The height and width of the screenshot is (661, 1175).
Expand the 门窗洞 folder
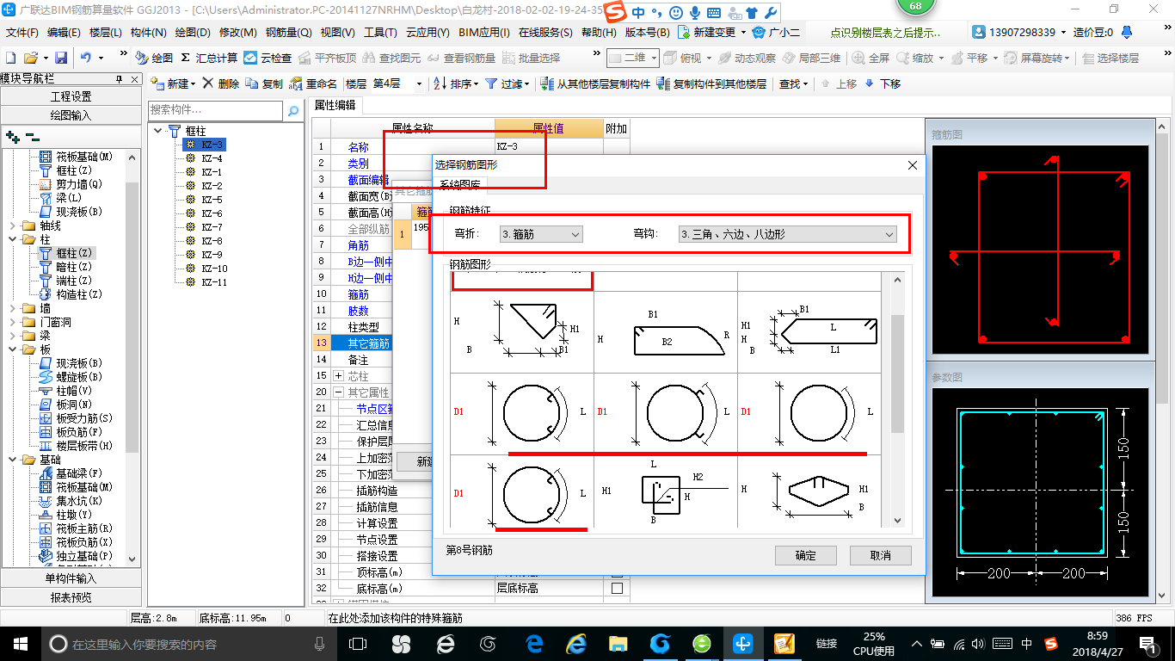click(x=12, y=322)
